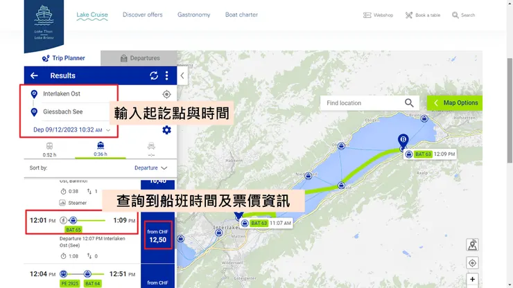Click the boat stop near Niederried
The width and height of the screenshot is (513, 288).
click(x=308, y=177)
